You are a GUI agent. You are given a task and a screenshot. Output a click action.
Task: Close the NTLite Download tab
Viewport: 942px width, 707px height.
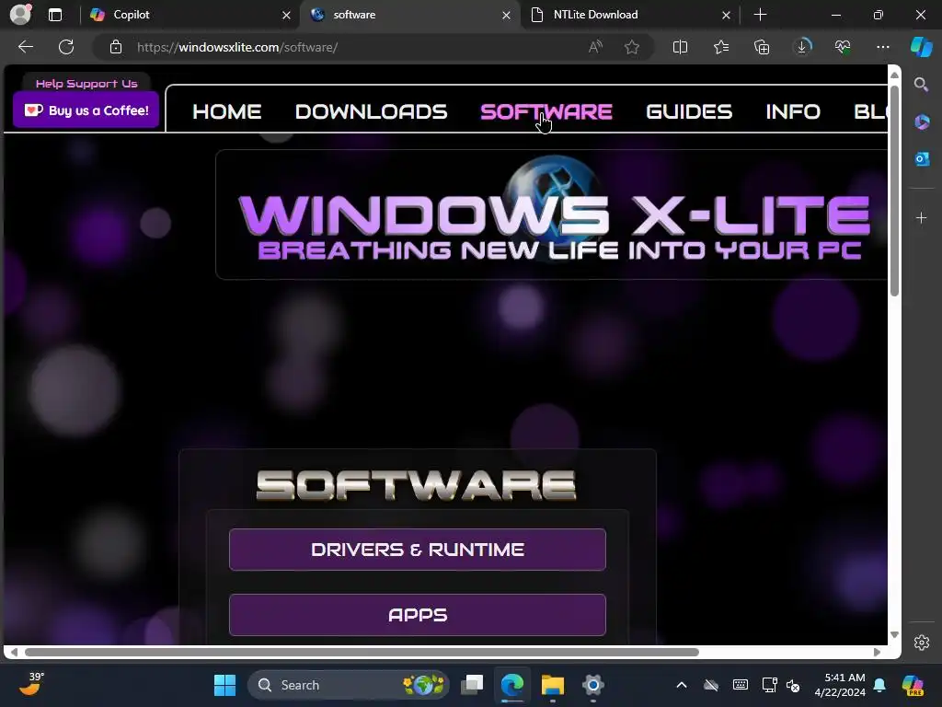(x=726, y=15)
